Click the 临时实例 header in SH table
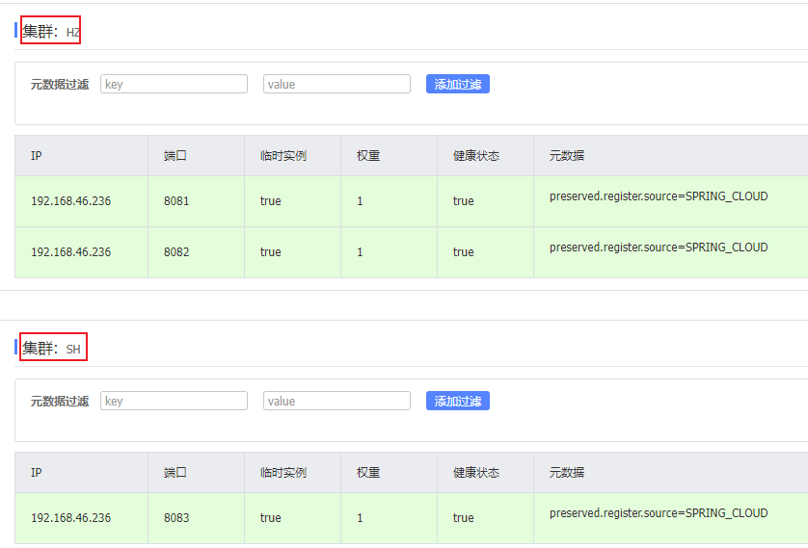This screenshot has height=548, width=808. pos(283,473)
